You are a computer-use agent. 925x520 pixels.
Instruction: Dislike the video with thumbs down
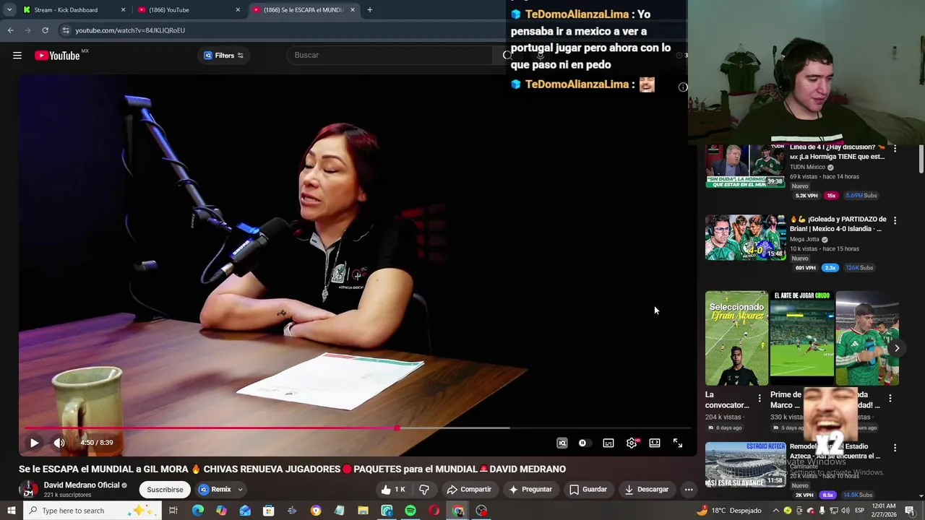tap(424, 490)
